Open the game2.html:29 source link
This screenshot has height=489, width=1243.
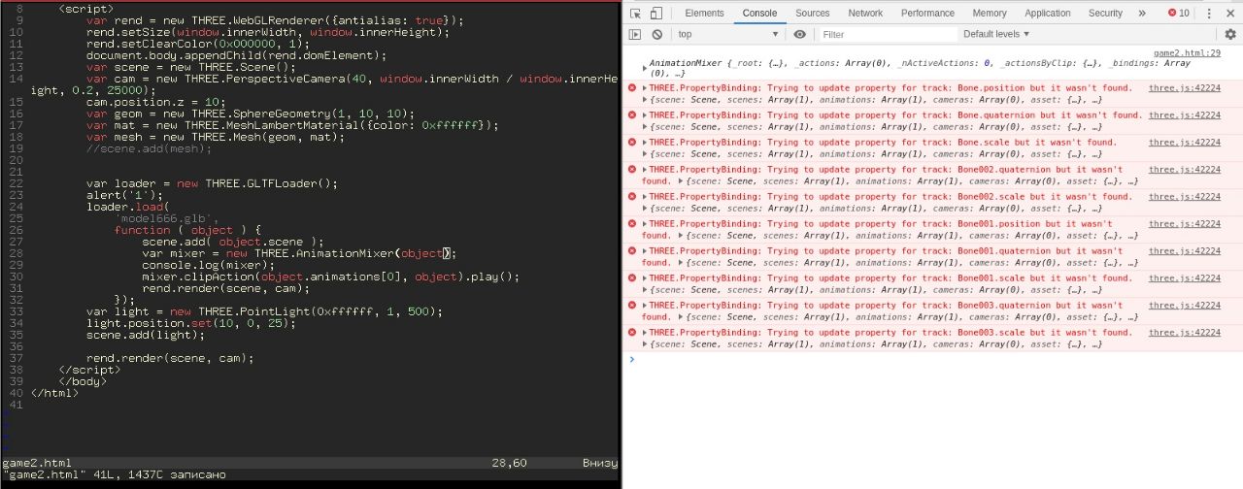pos(1187,52)
